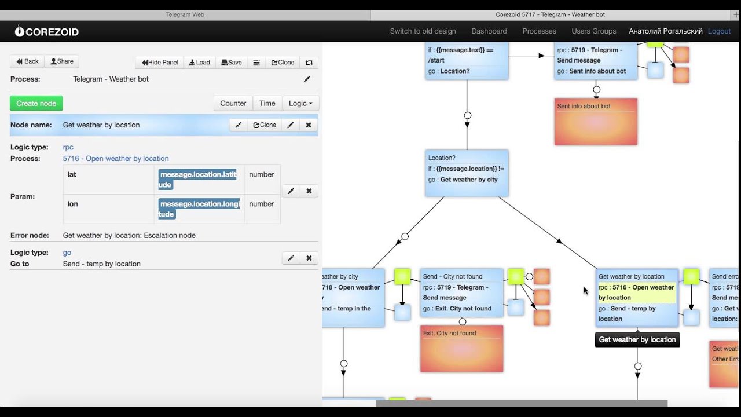Viewport: 741px width, 417px height.
Task: Select the Sent info about bot end node
Action: coord(596,122)
